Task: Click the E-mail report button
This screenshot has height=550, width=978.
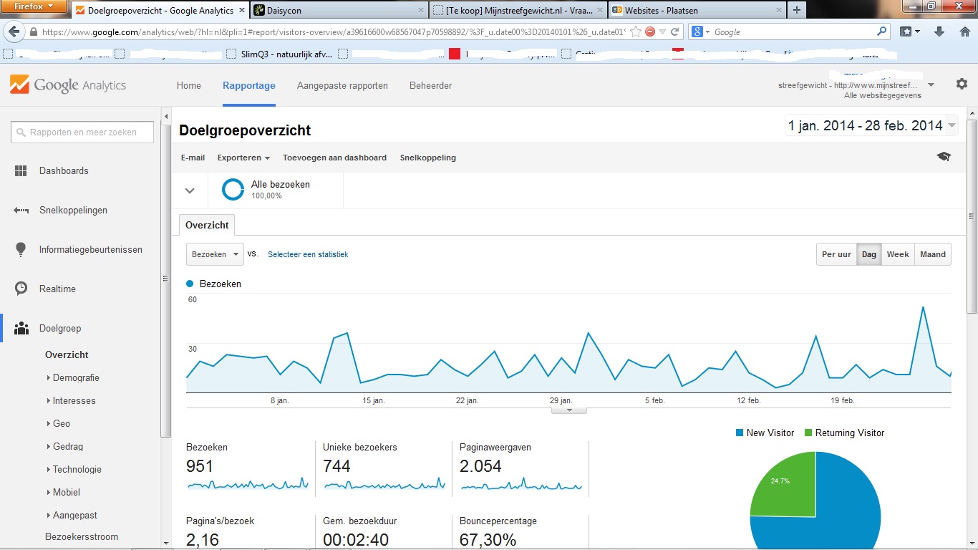Action: 193,158
